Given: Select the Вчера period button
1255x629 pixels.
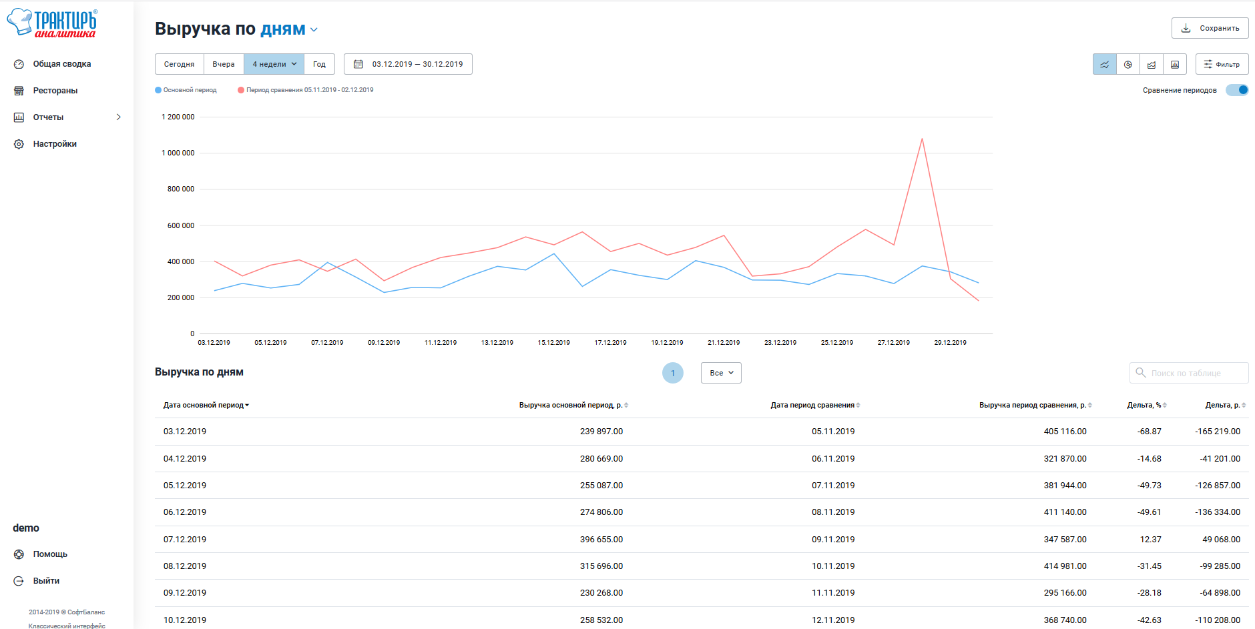Looking at the screenshot, I should coord(224,65).
